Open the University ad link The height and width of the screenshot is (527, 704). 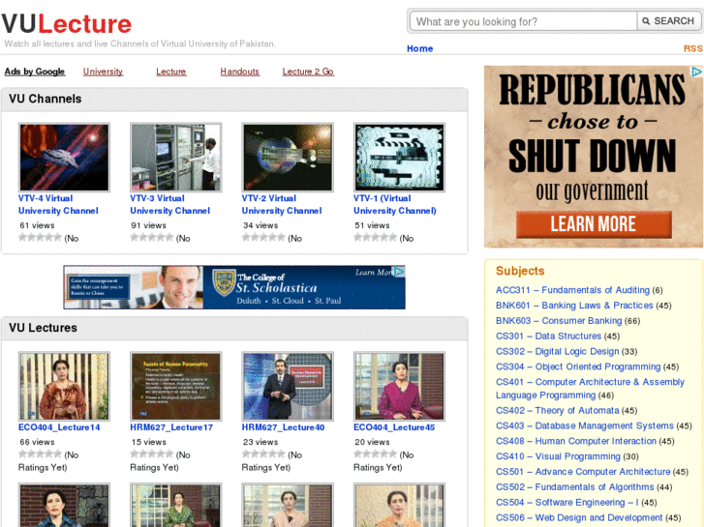coord(103,72)
